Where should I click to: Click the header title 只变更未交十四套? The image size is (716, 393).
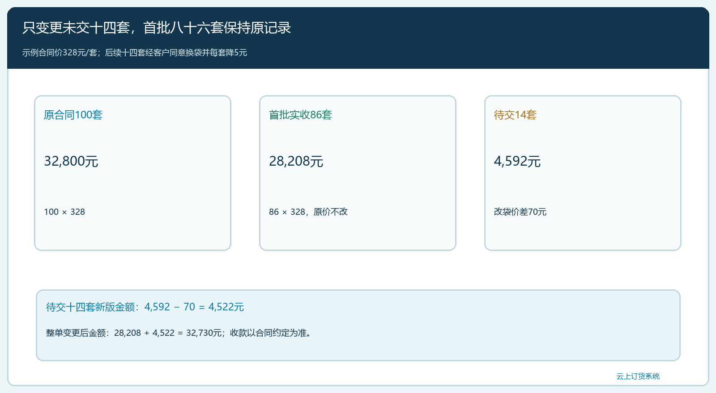76,28
